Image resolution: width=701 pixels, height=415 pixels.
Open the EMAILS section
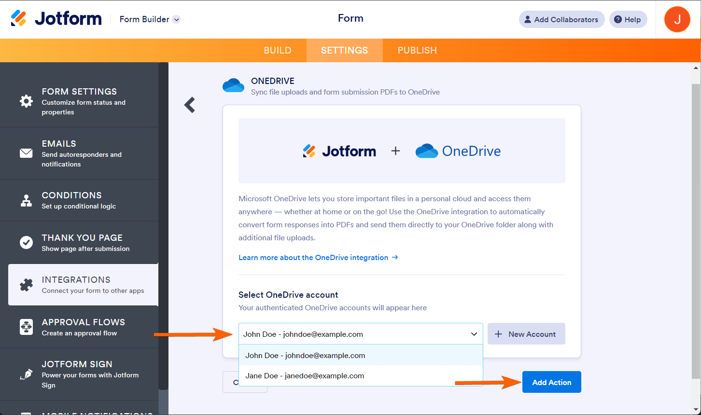pos(79,153)
